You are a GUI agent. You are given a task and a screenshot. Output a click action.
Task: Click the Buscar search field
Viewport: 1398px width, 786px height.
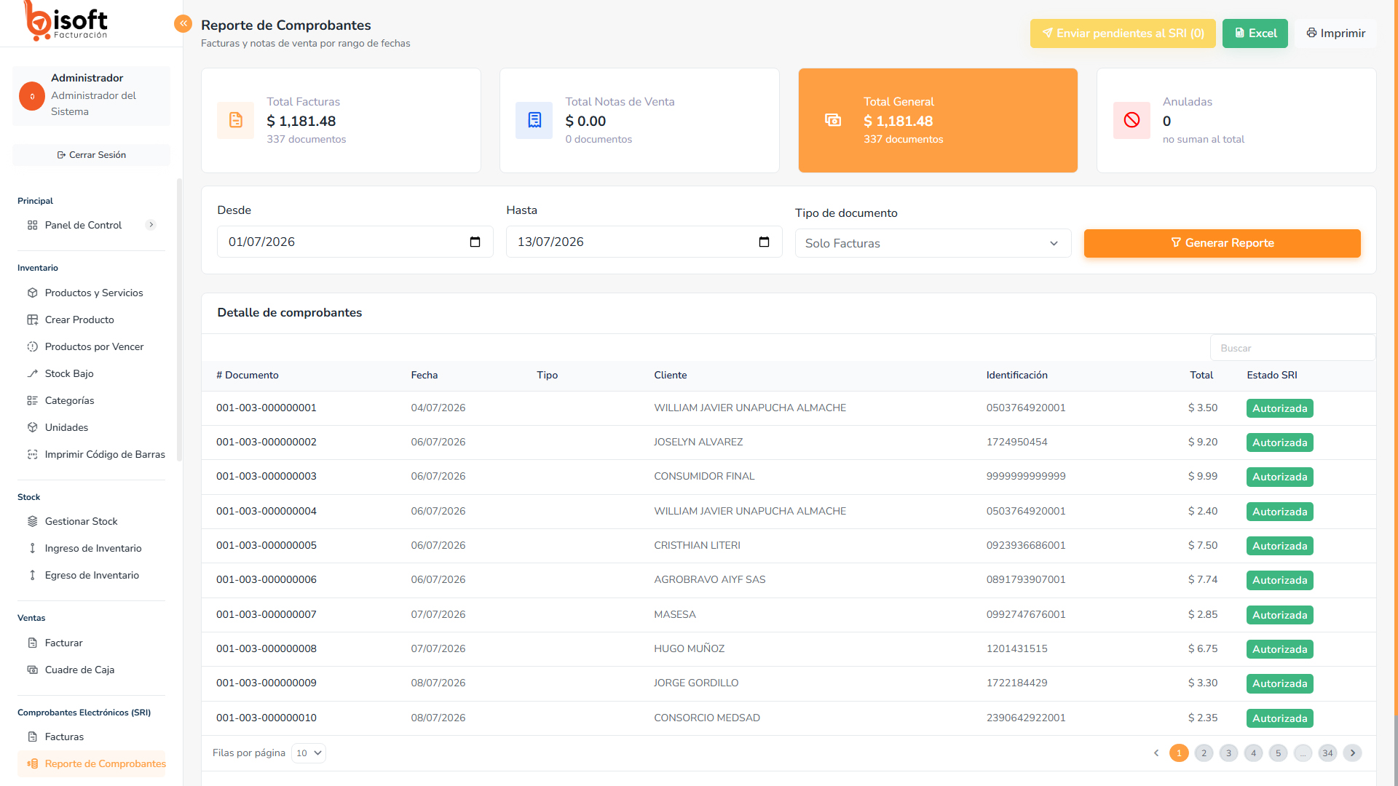[x=1292, y=348]
